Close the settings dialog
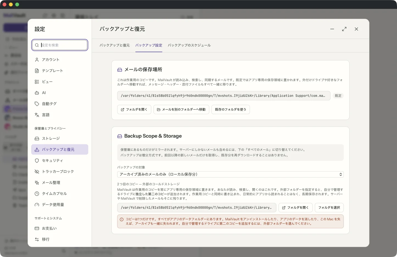This screenshot has width=397, height=257. point(356,29)
